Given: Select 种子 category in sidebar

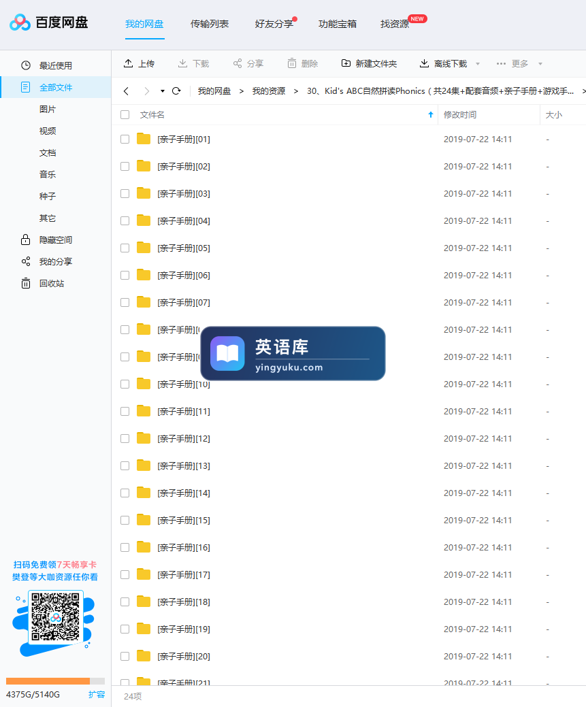Looking at the screenshot, I should [48, 196].
